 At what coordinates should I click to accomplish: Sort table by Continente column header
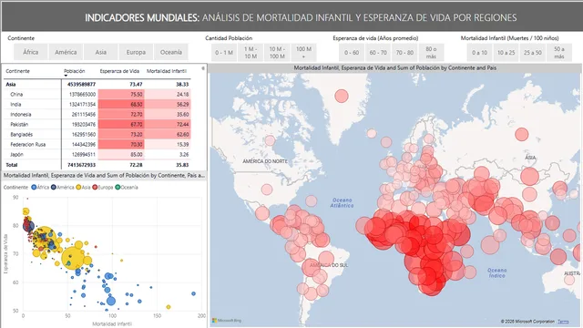pos(17,71)
